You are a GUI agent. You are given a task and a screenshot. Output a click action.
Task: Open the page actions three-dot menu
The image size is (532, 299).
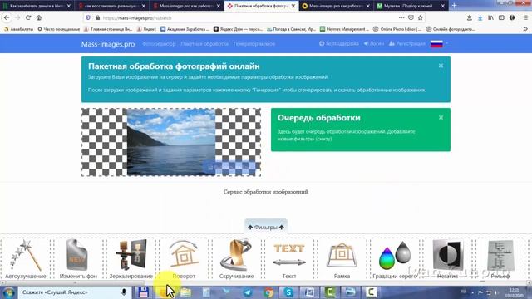click(x=401, y=17)
